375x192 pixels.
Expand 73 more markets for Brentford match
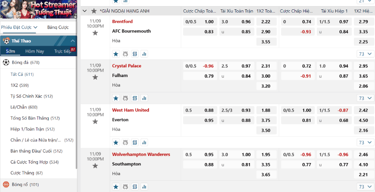tap(366, 54)
